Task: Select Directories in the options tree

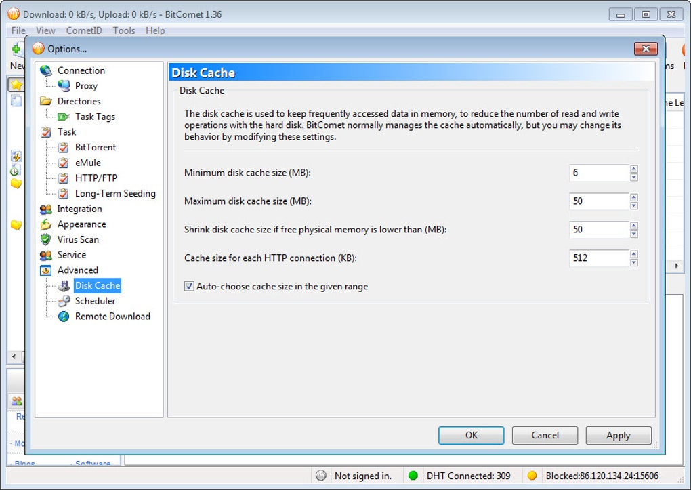Action: (79, 101)
